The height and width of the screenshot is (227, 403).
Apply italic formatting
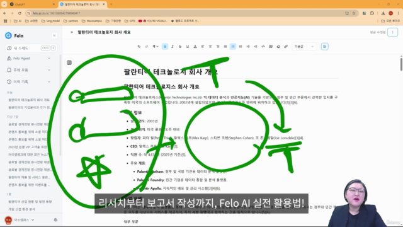(173, 47)
